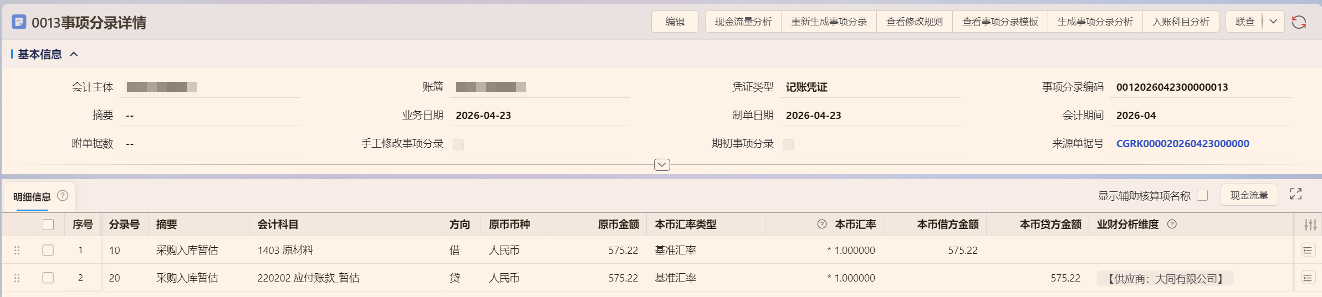Select the 明细信息 tab
Viewport: 1322px width, 297px height.
32,197
